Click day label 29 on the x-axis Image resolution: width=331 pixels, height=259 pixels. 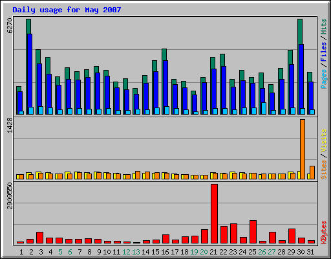tap(291, 252)
